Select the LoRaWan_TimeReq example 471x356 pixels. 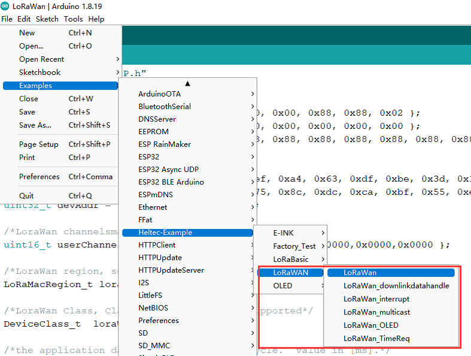(x=376, y=339)
